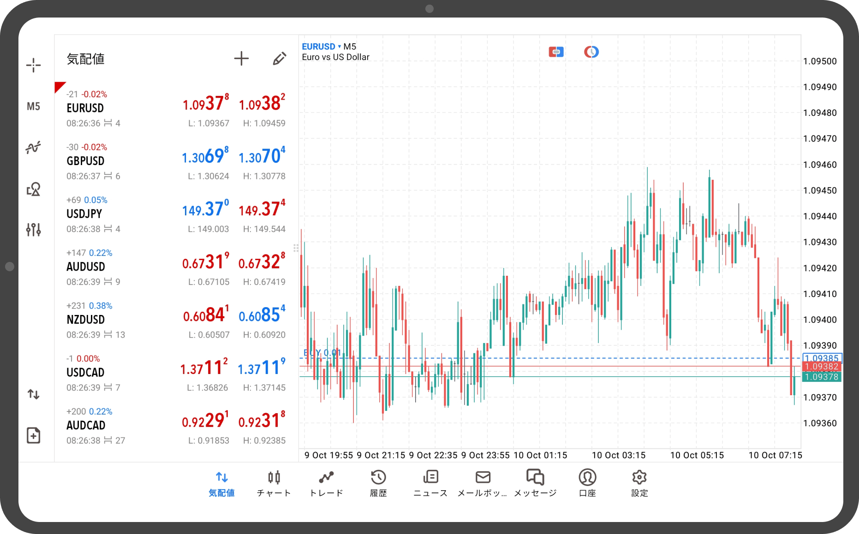Select the GBPUSD quote row
The image size is (859, 534).
coord(175,161)
